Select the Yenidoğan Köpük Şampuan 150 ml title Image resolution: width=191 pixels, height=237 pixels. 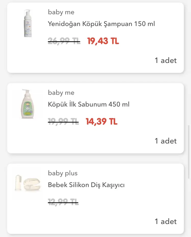(101, 24)
